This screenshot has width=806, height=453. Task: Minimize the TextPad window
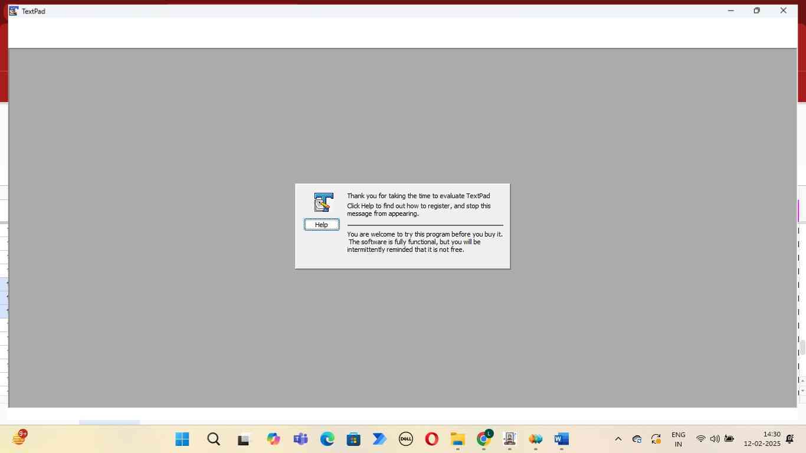click(730, 11)
